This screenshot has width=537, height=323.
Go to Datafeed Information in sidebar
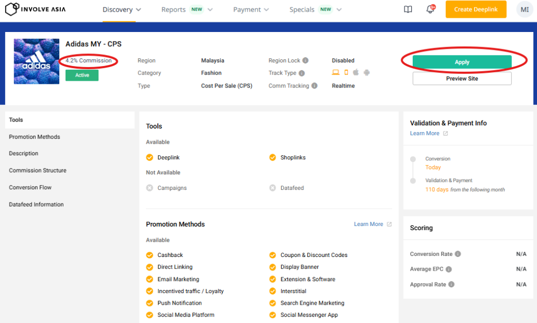[36, 204]
